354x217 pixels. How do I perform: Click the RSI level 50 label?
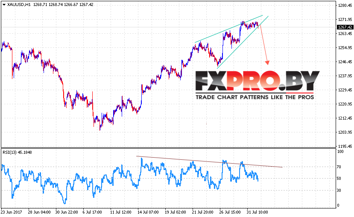click(339, 179)
